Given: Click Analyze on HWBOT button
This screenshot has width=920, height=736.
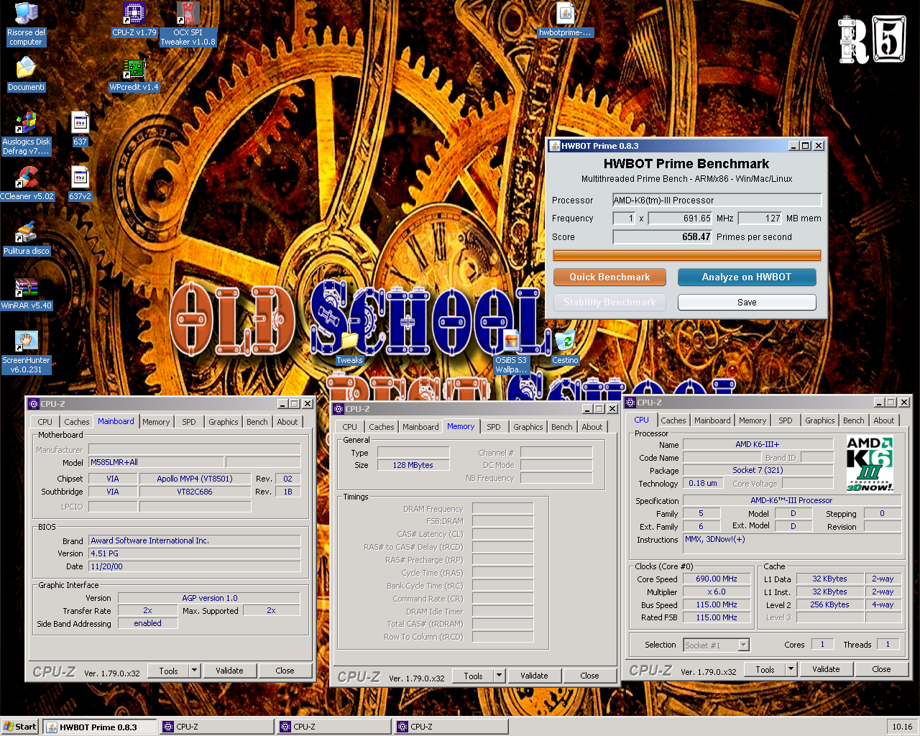Looking at the screenshot, I should coord(747,277).
